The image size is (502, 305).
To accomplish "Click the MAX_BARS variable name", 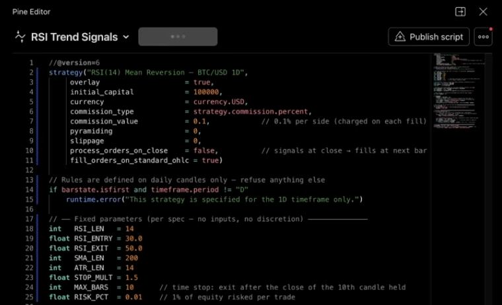I will pyautogui.click(x=91, y=287).
